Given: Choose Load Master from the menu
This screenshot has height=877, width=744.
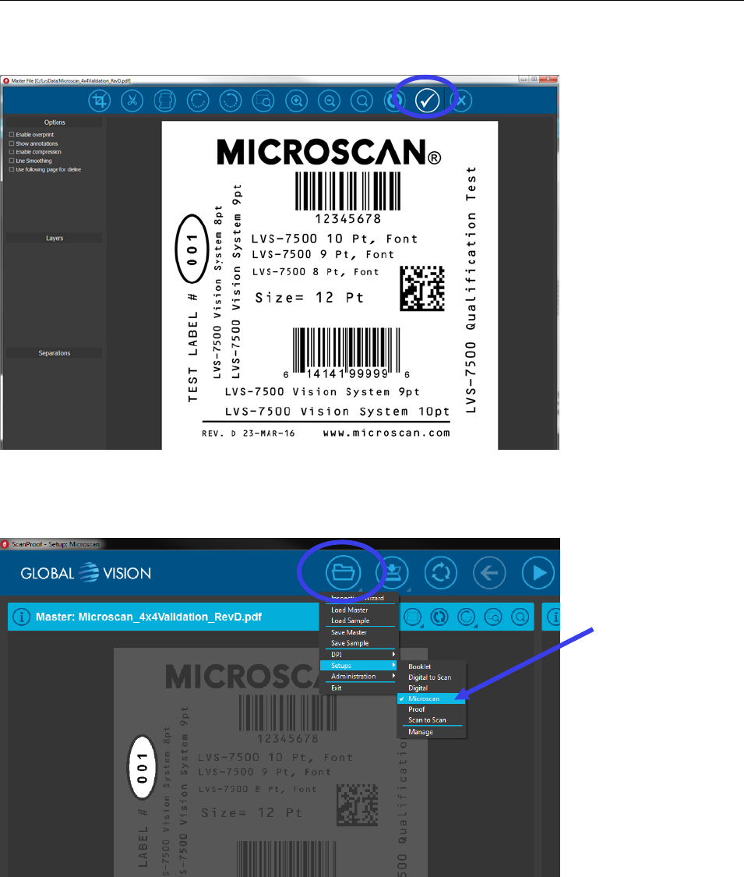Looking at the screenshot, I should pyautogui.click(x=358, y=610).
